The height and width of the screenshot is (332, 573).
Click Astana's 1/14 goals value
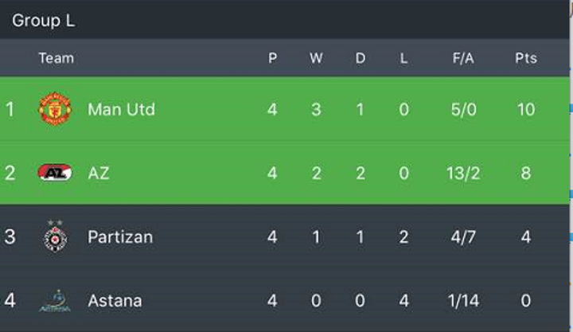pos(462,301)
